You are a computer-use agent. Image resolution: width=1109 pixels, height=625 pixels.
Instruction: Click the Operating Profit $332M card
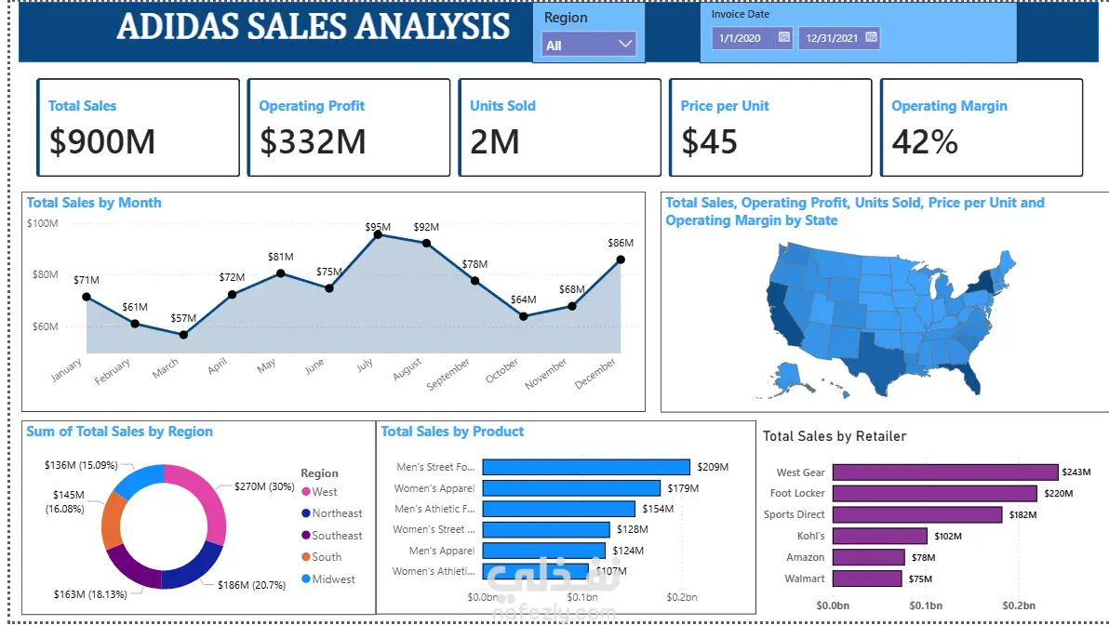click(349, 127)
